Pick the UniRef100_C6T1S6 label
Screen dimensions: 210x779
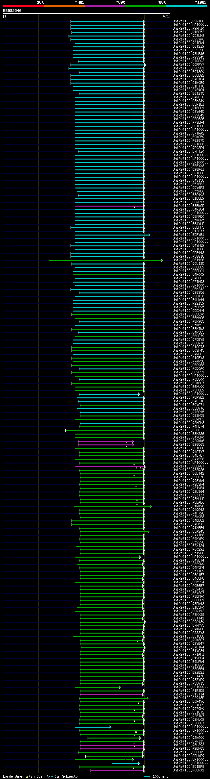pos(188,260)
